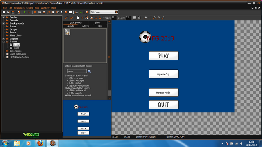Select room1 in resource tree
This screenshot has width=262, height=147.
tap(16, 48)
